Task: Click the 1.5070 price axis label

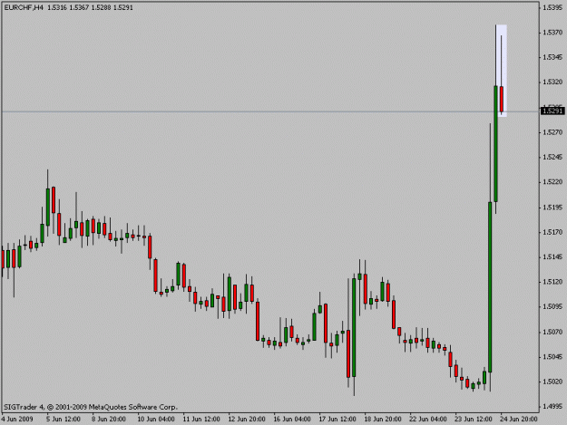Action: (x=552, y=332)
